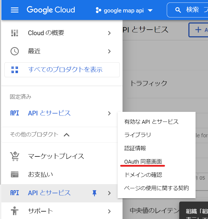Select 有効な API とサービス in submenu

pos(151,122)
